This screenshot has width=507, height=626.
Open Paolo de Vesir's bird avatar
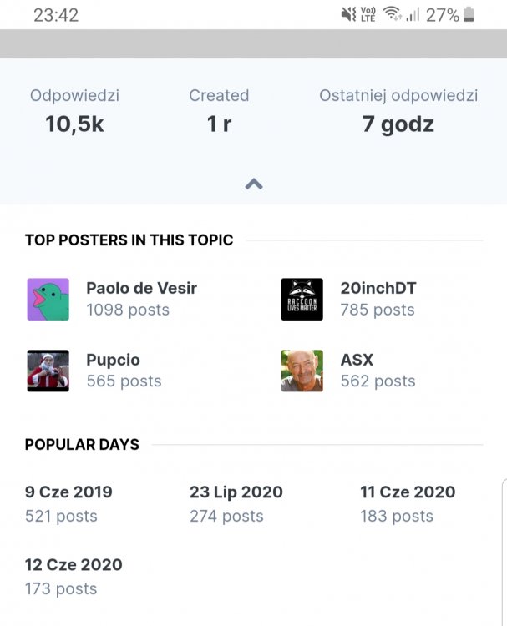(48, 300)
